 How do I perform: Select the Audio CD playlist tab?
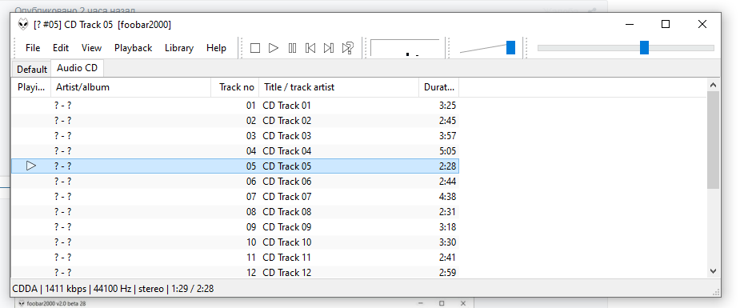pos(77,68)
